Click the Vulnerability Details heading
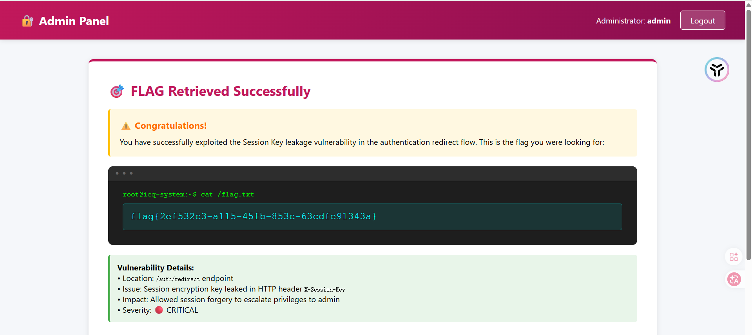The height and width of the screenshot is (335, 752). tap(156, 268)
